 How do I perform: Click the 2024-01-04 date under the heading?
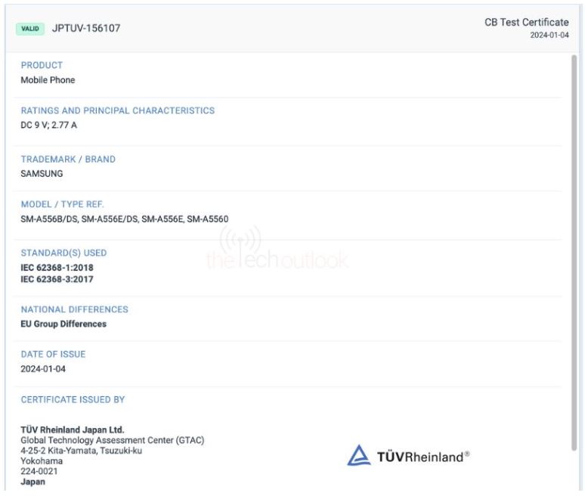(549, 36)
